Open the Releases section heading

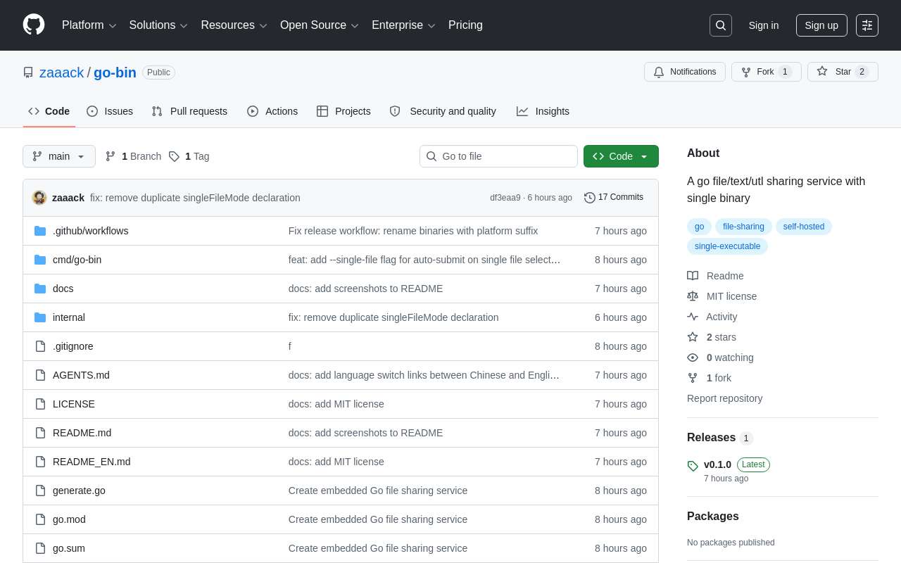point(711,438)
